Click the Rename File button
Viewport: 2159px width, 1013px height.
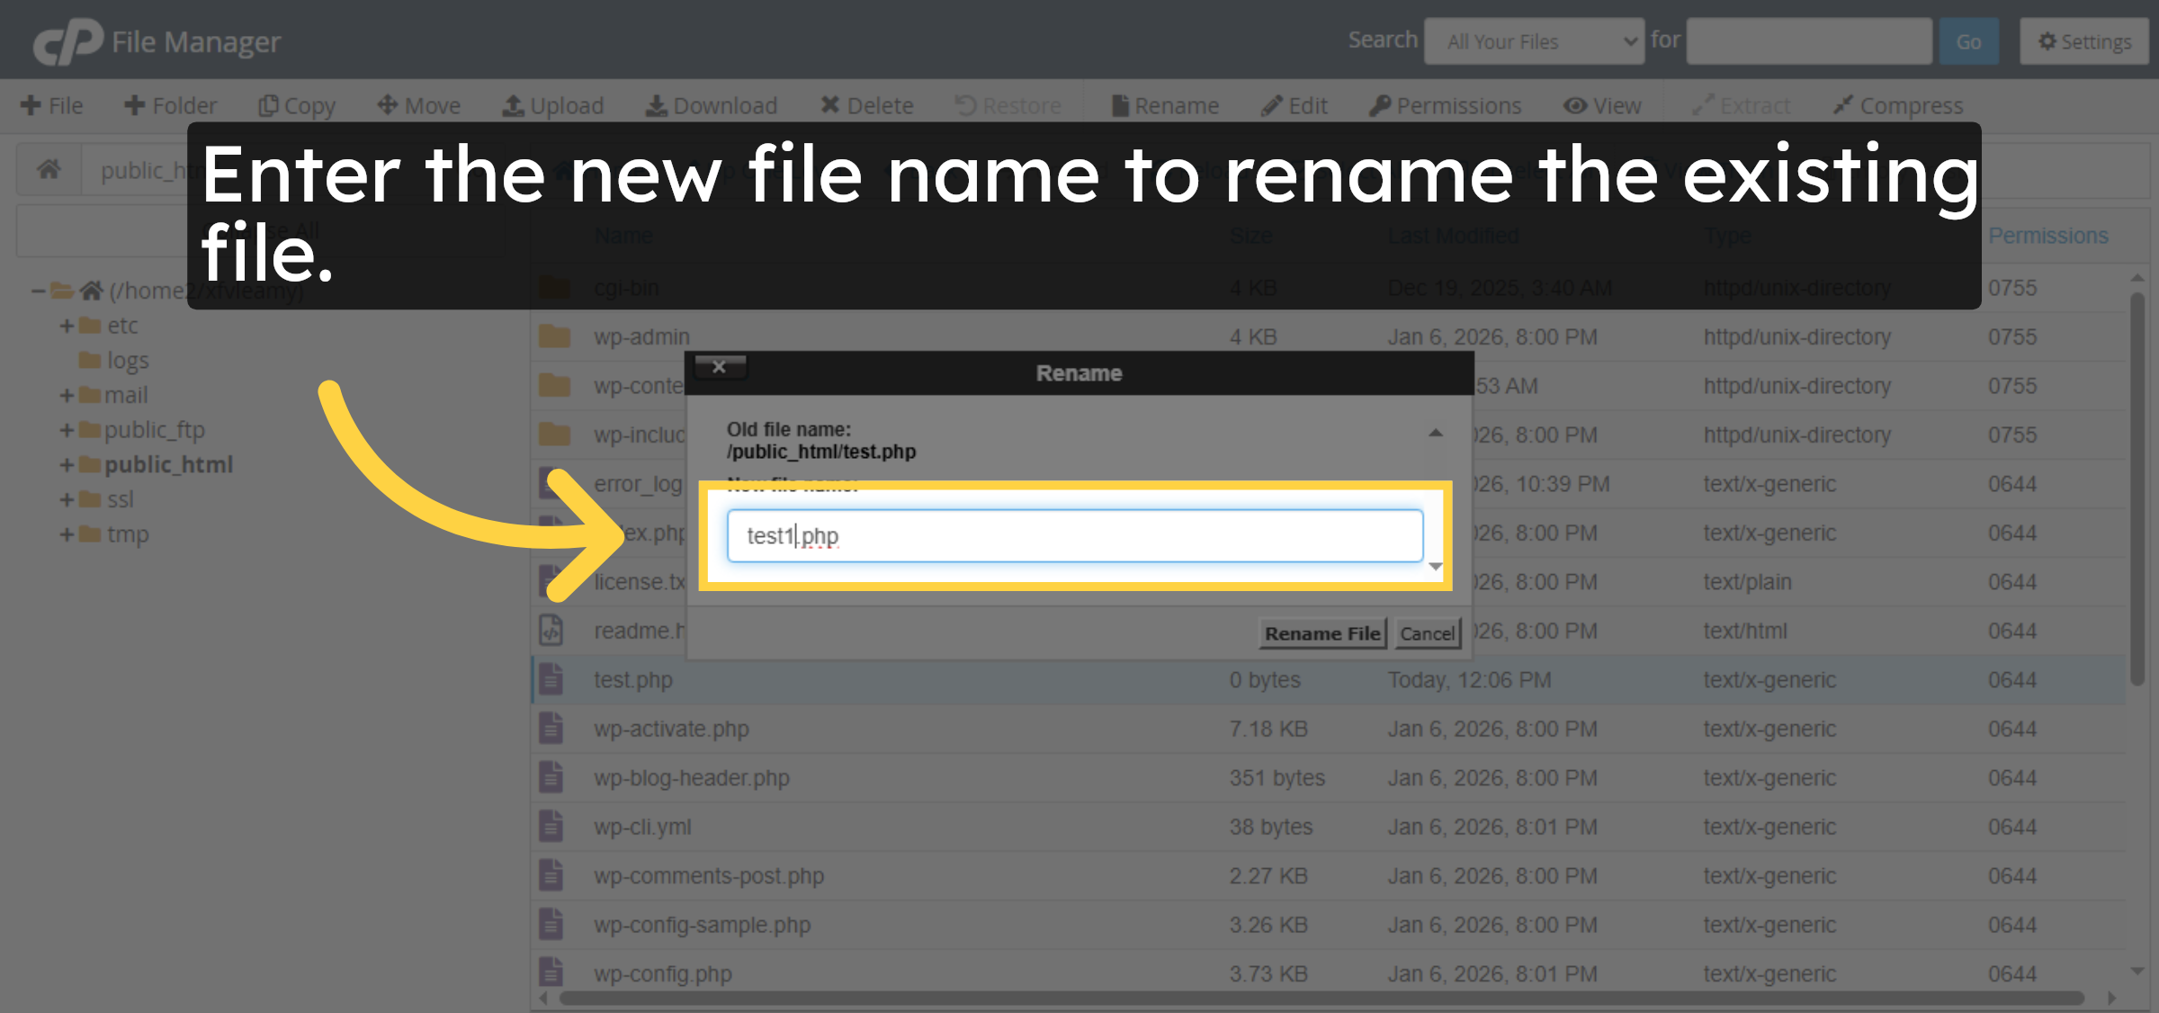click(x=1322, y=632)
